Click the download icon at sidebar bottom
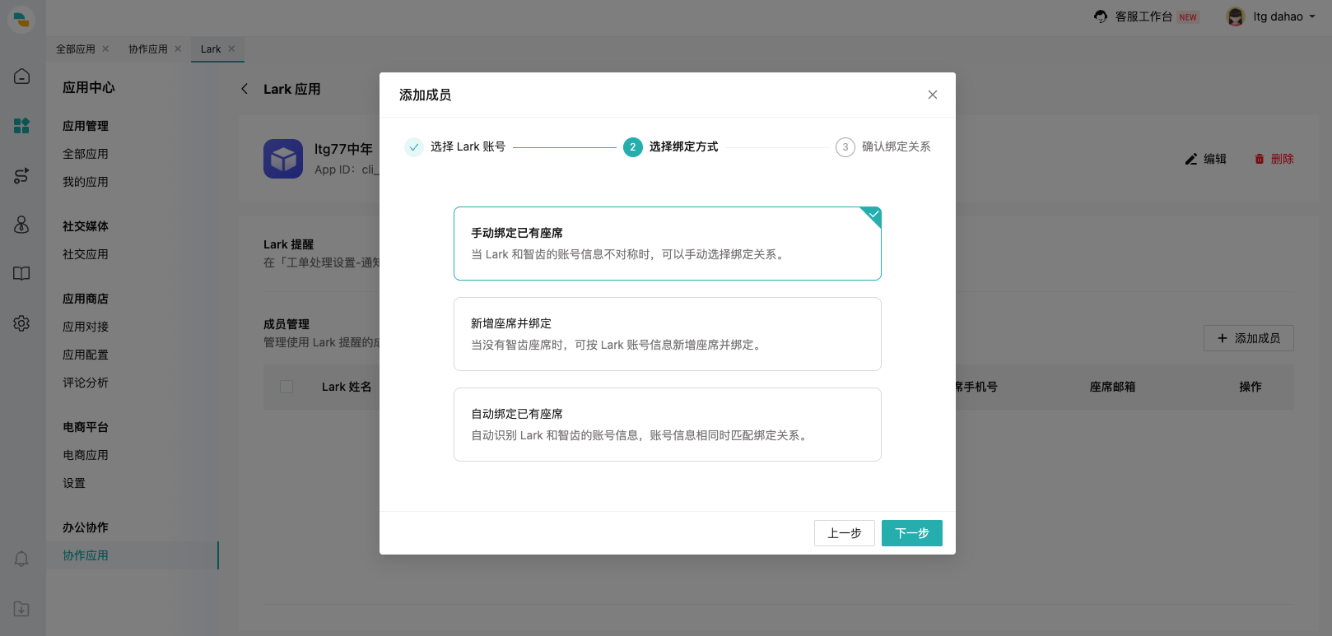Image resolution: width=1332 pixels, height=636 pixels. point(22,609)
